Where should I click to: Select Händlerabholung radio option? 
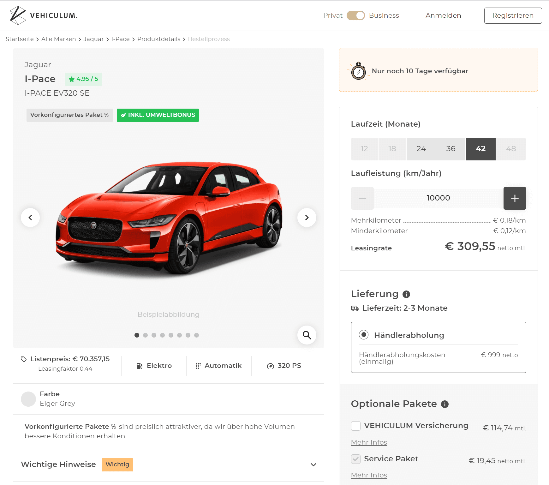[x=364, y=335]
